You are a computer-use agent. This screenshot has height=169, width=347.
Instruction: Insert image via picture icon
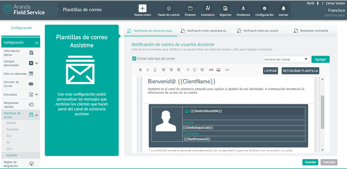219,70
